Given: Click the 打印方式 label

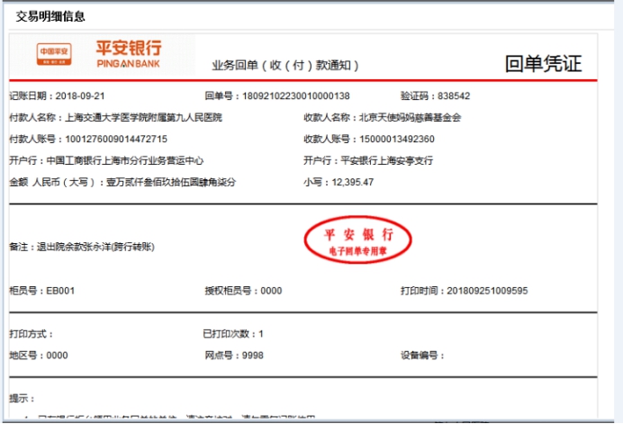Looking at the screenshot, I should pos(31,334).
